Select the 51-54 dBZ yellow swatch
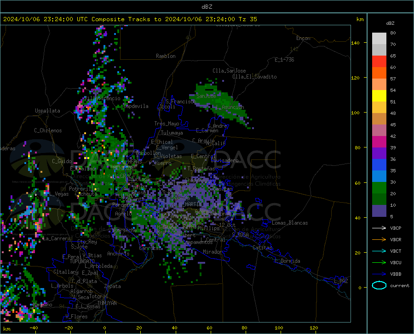This screenshot has height=334, width=414. click(x=379, y=96)
